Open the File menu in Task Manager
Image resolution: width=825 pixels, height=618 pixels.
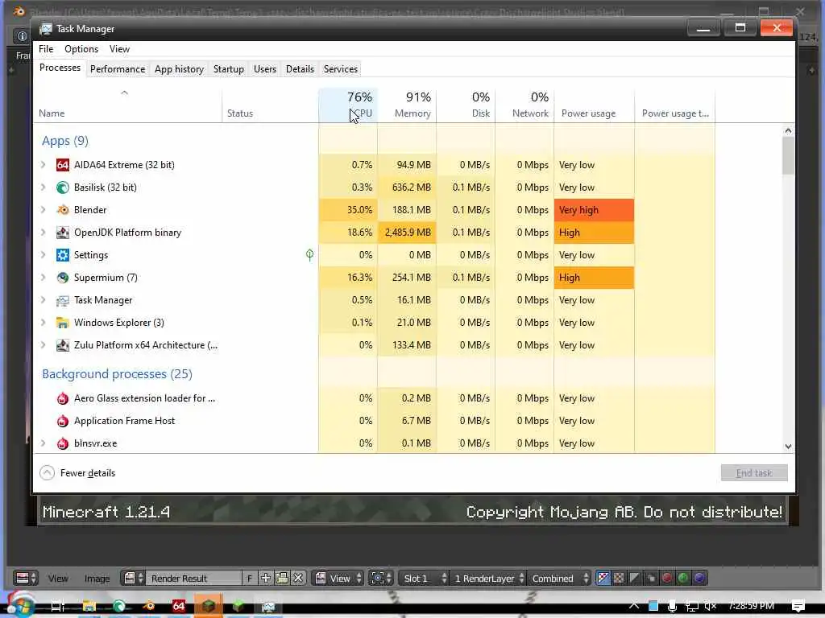[46, 49]
